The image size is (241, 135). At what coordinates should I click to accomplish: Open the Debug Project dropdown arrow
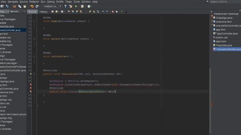[x=85, y=6]
